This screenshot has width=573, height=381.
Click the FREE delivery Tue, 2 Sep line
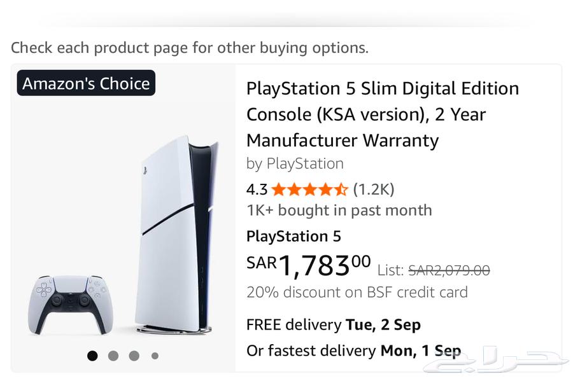333,324
